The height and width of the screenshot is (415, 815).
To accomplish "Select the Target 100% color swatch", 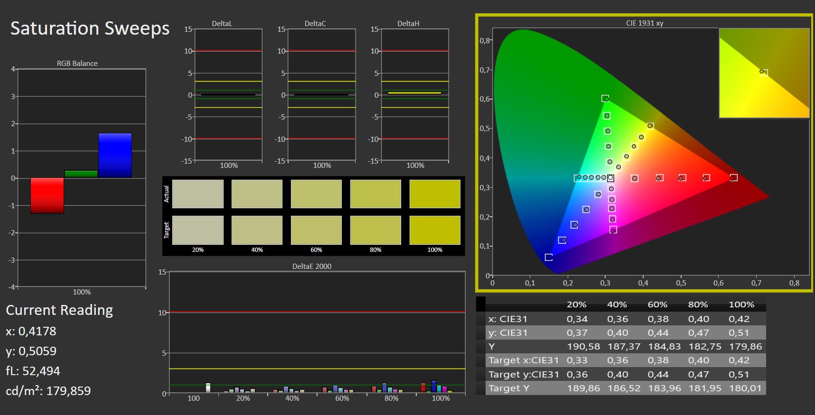I will point(434,230).
